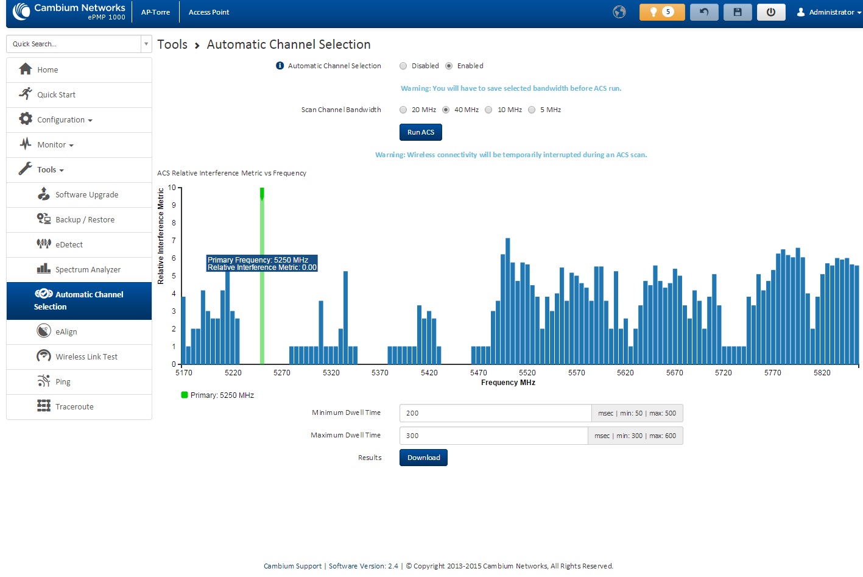Image resolution: width=863 pixels, height=577 pixels.
Task: Click the Automatic Channel Selection info icon
Action: point(280,66)
